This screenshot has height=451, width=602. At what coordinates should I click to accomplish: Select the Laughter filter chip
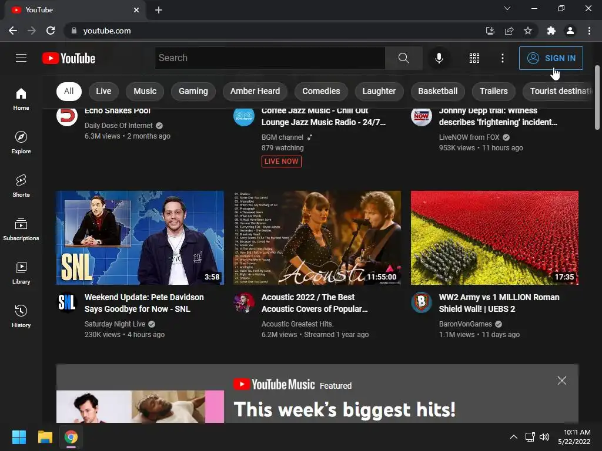pyautogui.click(x=379, y=91)
